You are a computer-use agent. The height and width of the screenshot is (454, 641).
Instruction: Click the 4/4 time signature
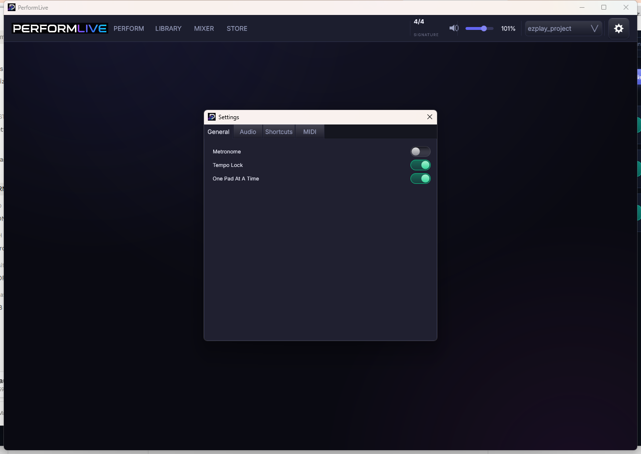[x=419, y=22]
